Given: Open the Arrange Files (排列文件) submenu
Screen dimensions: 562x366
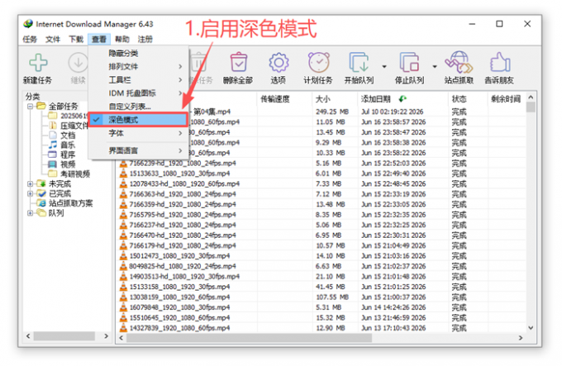Looking at the screenshot, I should [138, 67].
